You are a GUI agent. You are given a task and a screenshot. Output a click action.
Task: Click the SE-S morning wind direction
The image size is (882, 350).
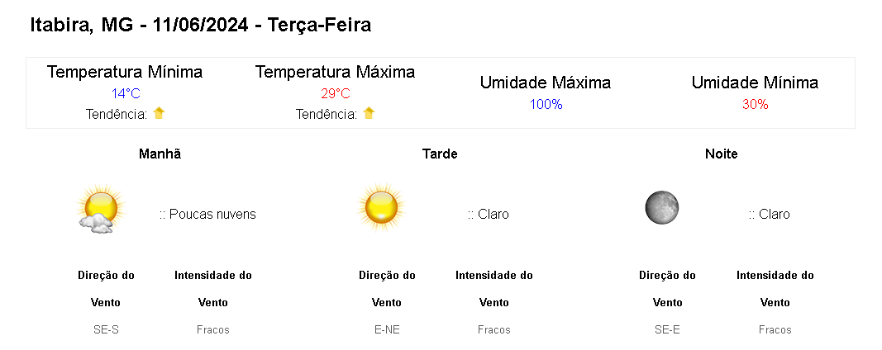click(x=107, y=329)
